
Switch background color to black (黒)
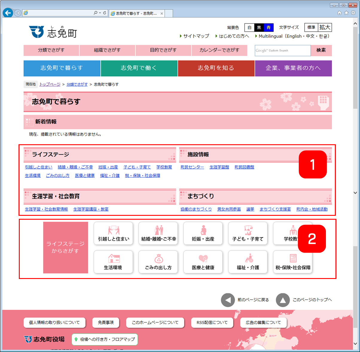click(x=259, y=28)
